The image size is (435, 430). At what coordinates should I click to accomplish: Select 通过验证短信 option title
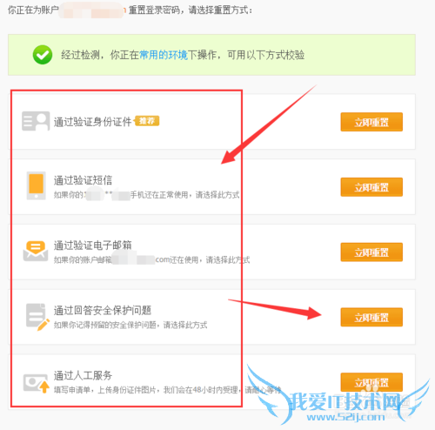(83, 180)
